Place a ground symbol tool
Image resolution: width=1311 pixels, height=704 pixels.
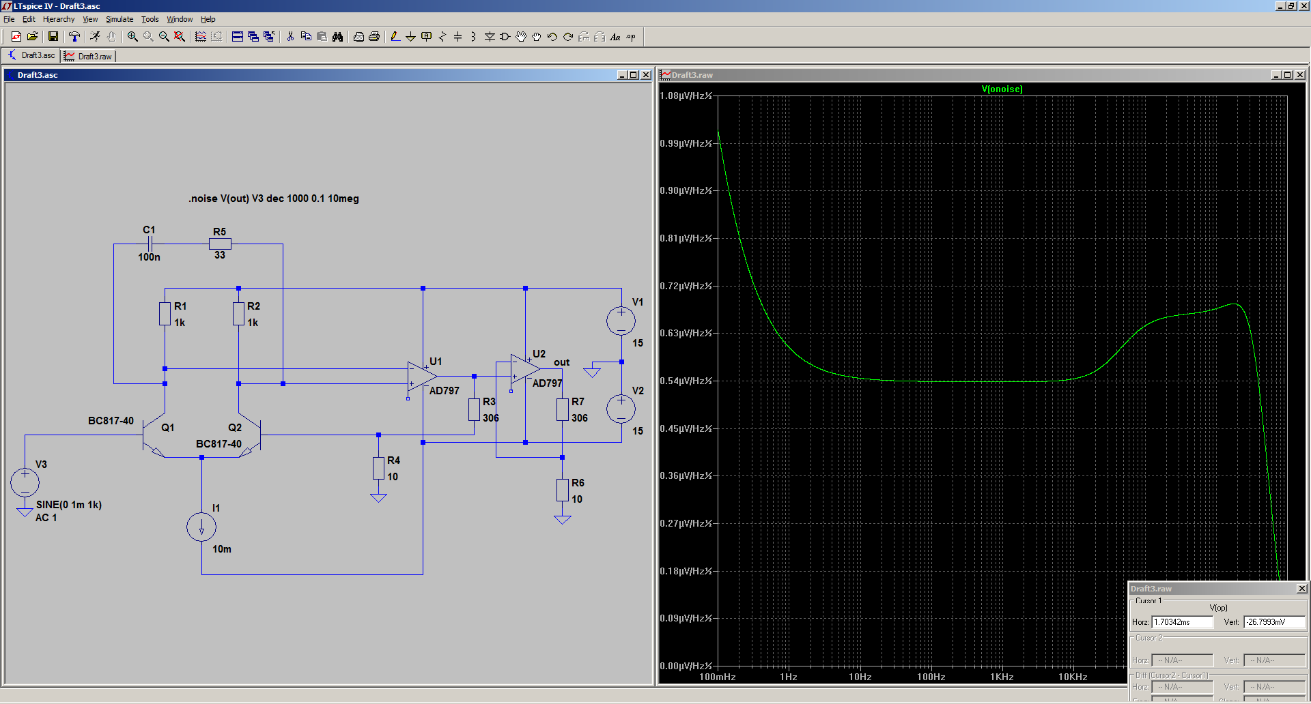point(410,37)
